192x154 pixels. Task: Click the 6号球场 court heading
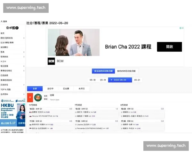click(124, 105)
